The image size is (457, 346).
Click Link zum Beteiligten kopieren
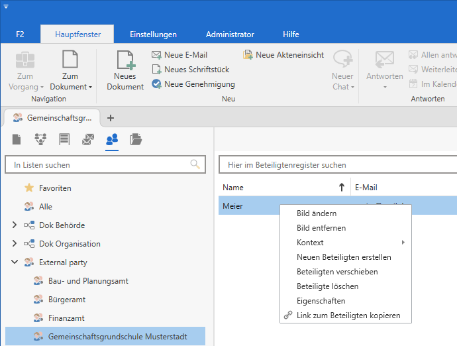348,316
